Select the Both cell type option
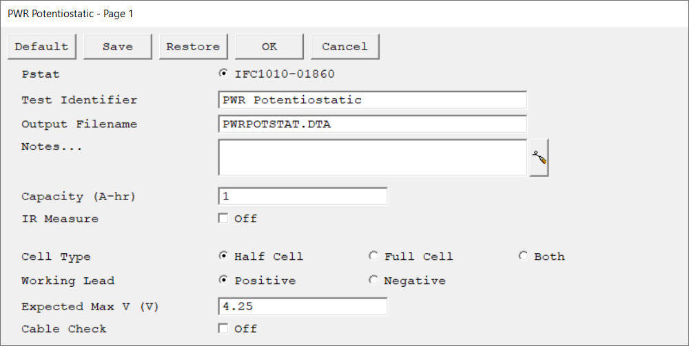The image size is (689, 346). (x=523, y=256)
